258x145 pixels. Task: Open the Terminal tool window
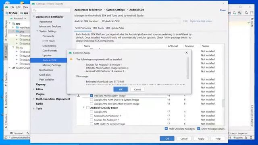coord(16,133)
